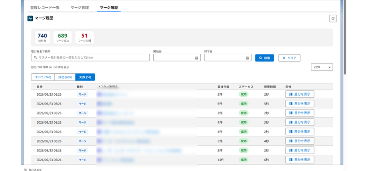Show 差分を表示 for the 6件 row
Image resolution: width=368 pixels, height=171 pixels.
tap(300, 103)
